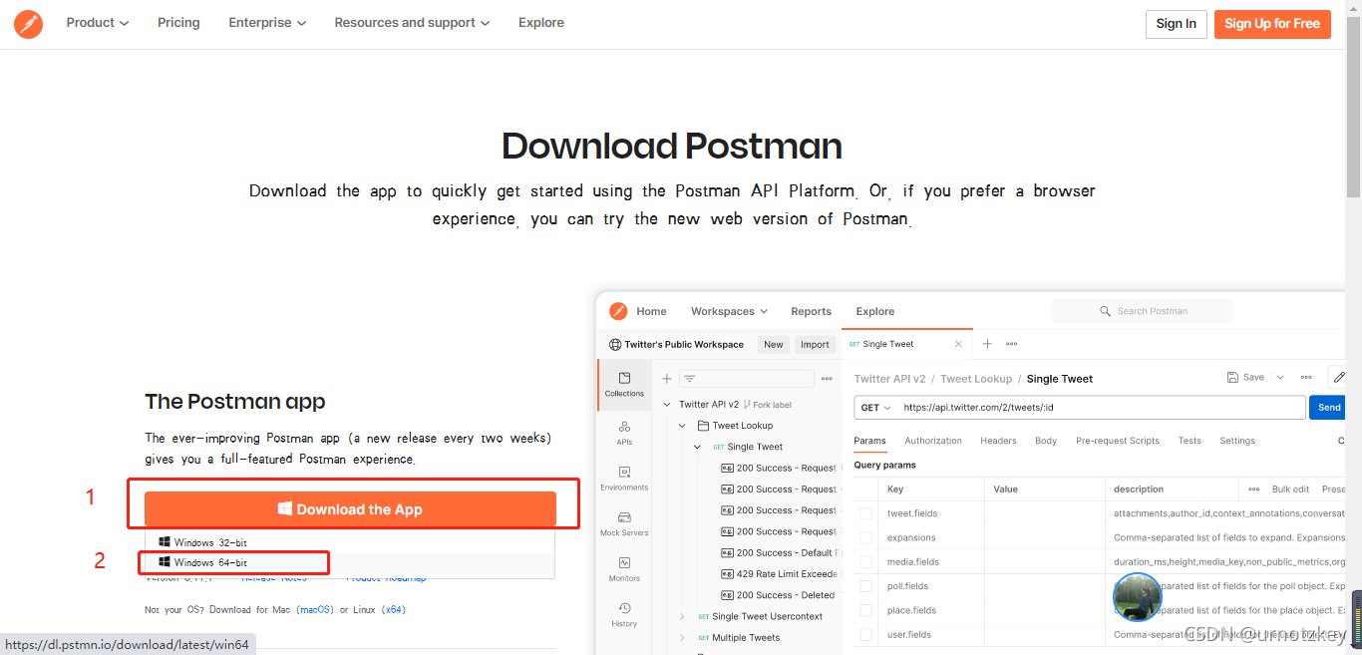Screen dimensions: 1362x655
Task: Close the Single Tweet request tab
Action: (x=959, y=344)
